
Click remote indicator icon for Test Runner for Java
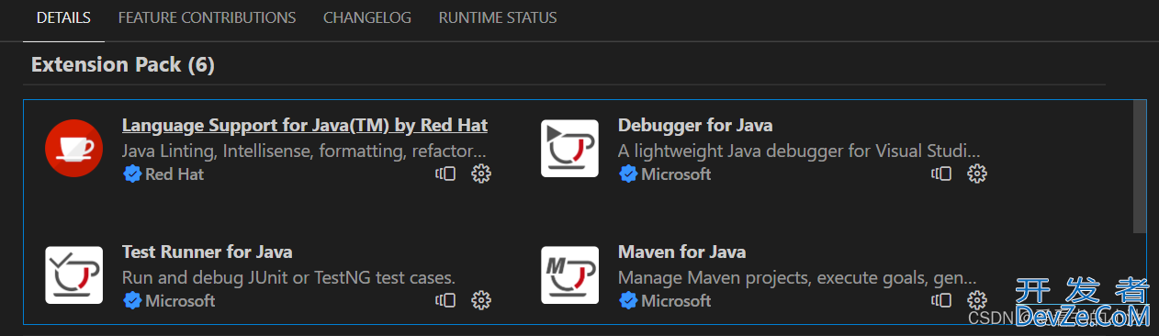[x=445, y=300]
